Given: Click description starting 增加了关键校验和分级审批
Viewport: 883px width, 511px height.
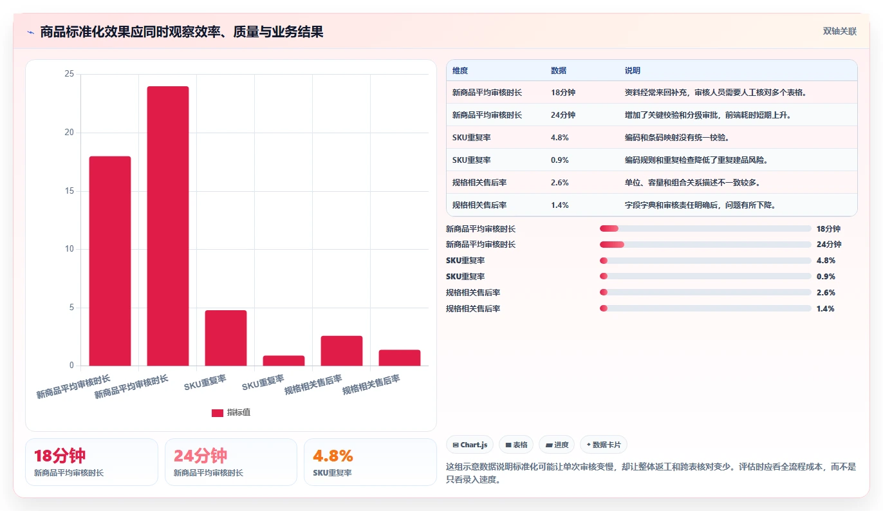Looking at the screenshot, I should pyautogui.click(x=708, y=115).
